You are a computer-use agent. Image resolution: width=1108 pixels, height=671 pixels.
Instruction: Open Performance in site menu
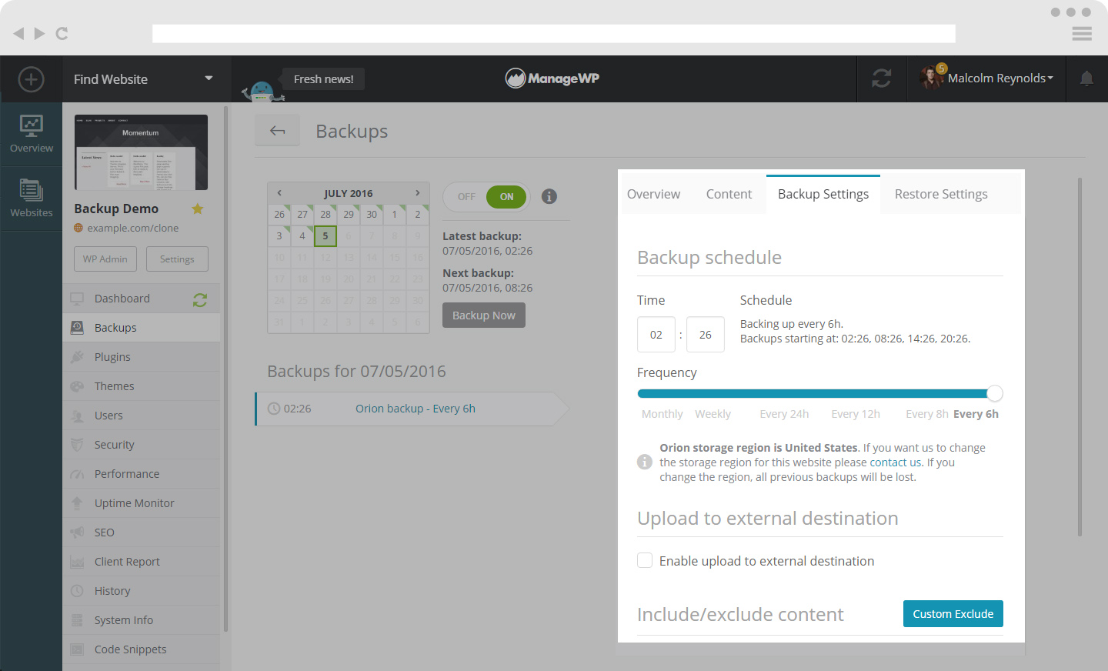click(142, 474)
